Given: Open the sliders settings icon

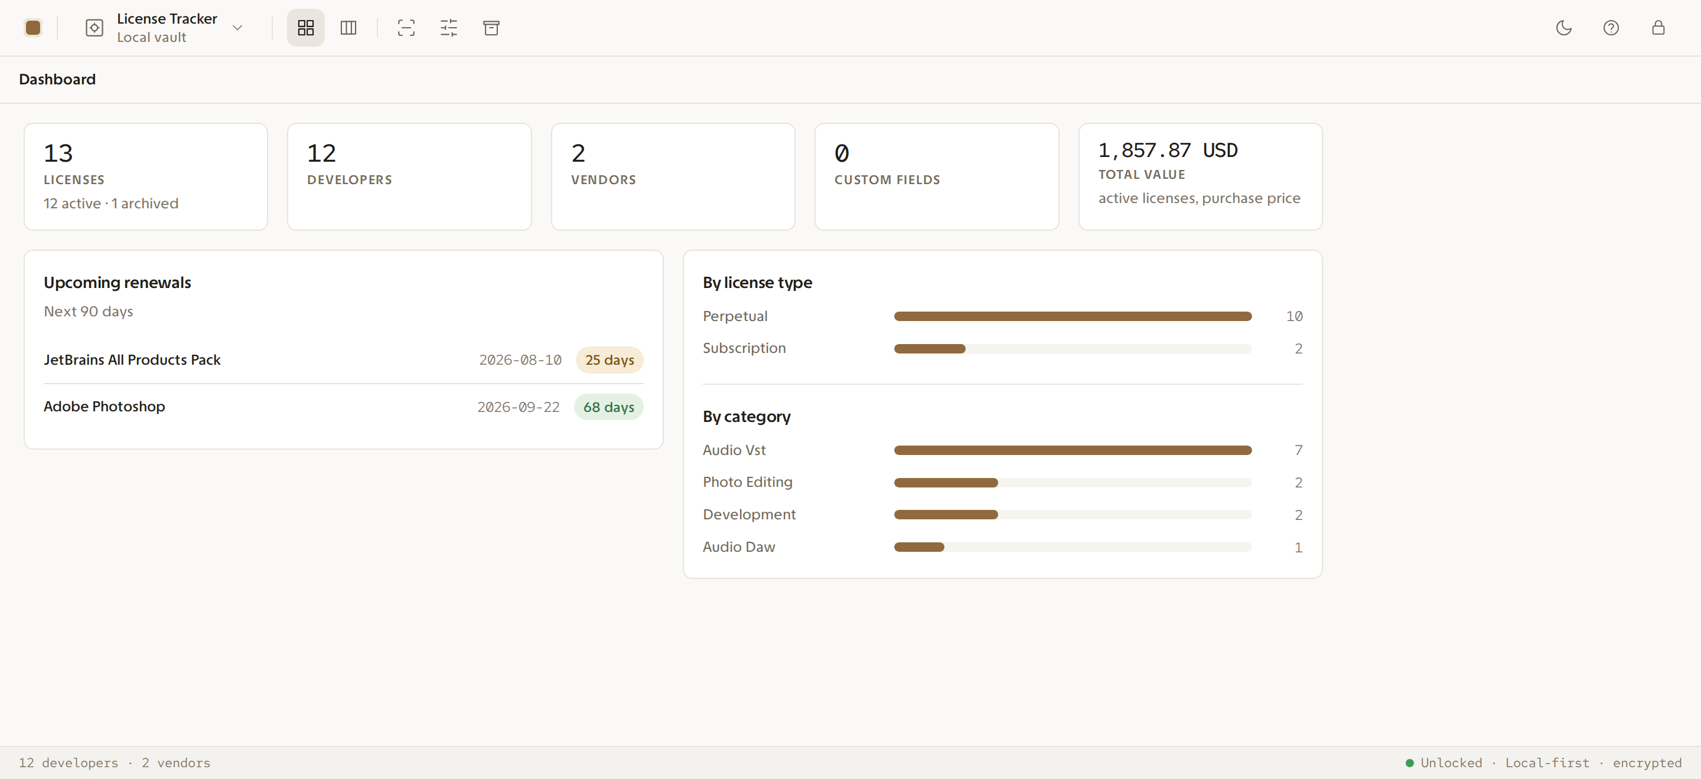Looking at the screenshot, I should pyautogui.click(x=448, y=28).
